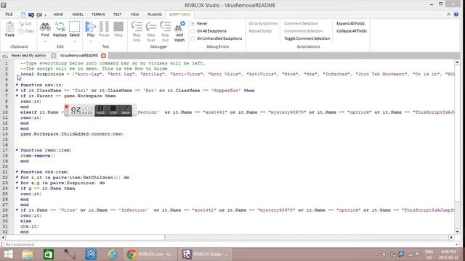
Task: Select On Unhandled Exceptions option
Action: click(193, 38)
